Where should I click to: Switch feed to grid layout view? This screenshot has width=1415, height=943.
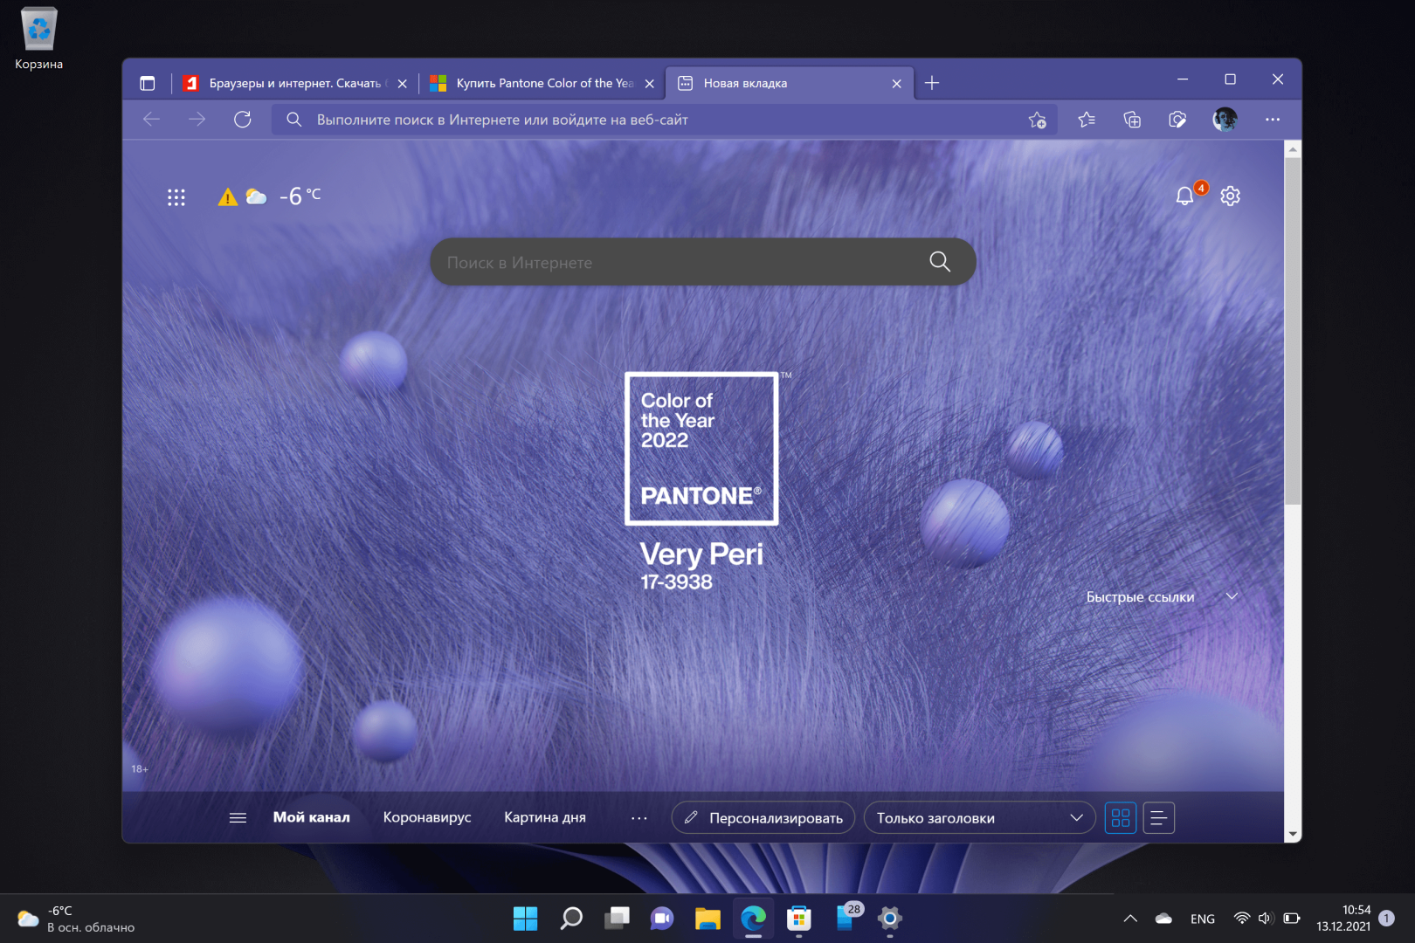click(x=1121, y=818)
